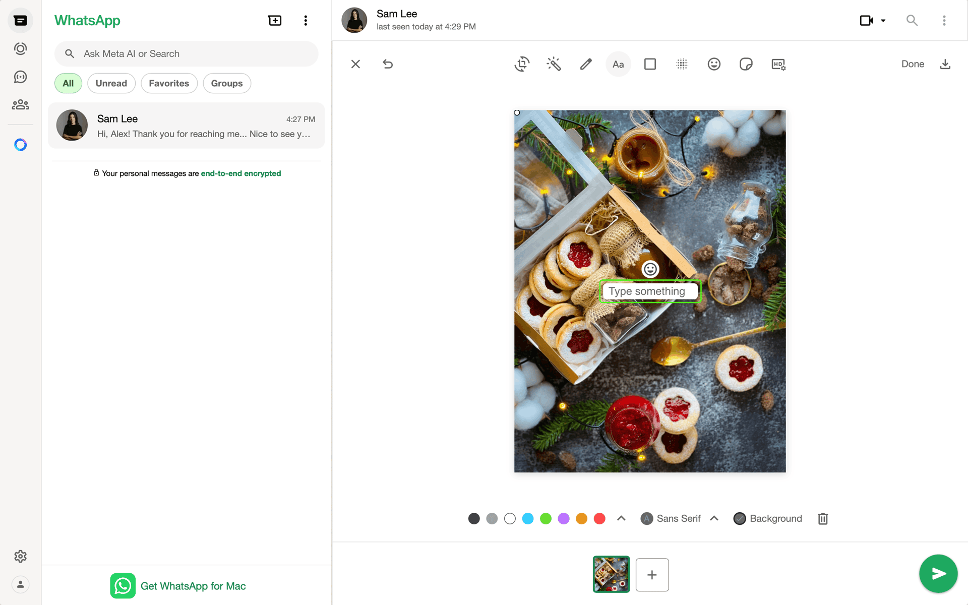Screen dimensions: 968x605
Task: Pick the light gray color swatch
Action: click(x=492, y=518)
